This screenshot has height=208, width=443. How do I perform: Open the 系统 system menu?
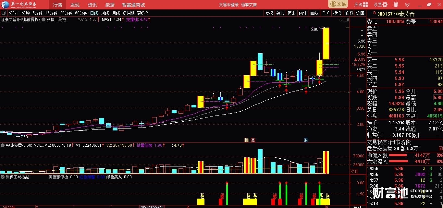point(361,5)
